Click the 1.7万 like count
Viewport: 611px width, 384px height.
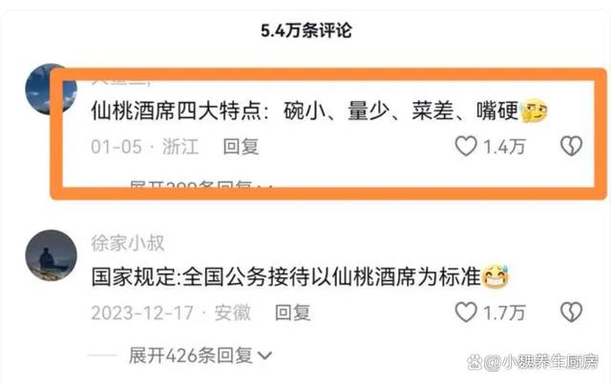[x=504, y=313]
